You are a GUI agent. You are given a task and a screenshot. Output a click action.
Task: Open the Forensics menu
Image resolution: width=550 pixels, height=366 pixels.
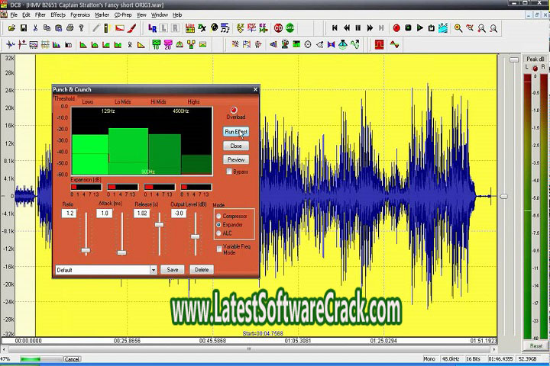click(x=80, y=14)
